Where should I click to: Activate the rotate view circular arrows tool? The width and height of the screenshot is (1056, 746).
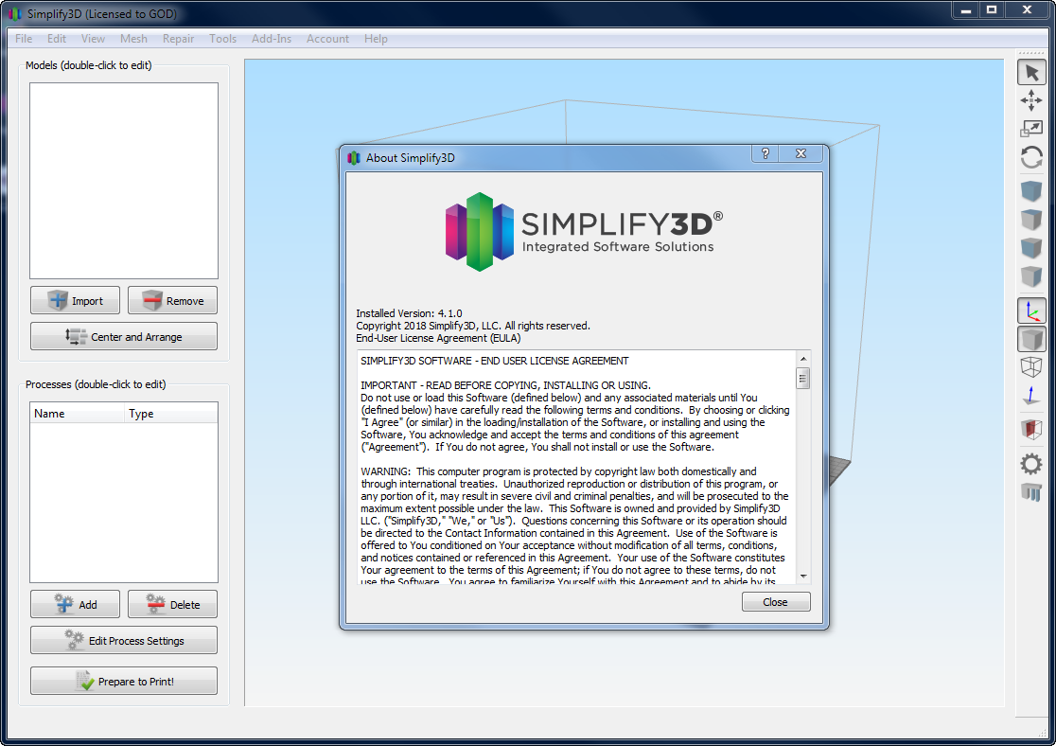pos(1031,158)
